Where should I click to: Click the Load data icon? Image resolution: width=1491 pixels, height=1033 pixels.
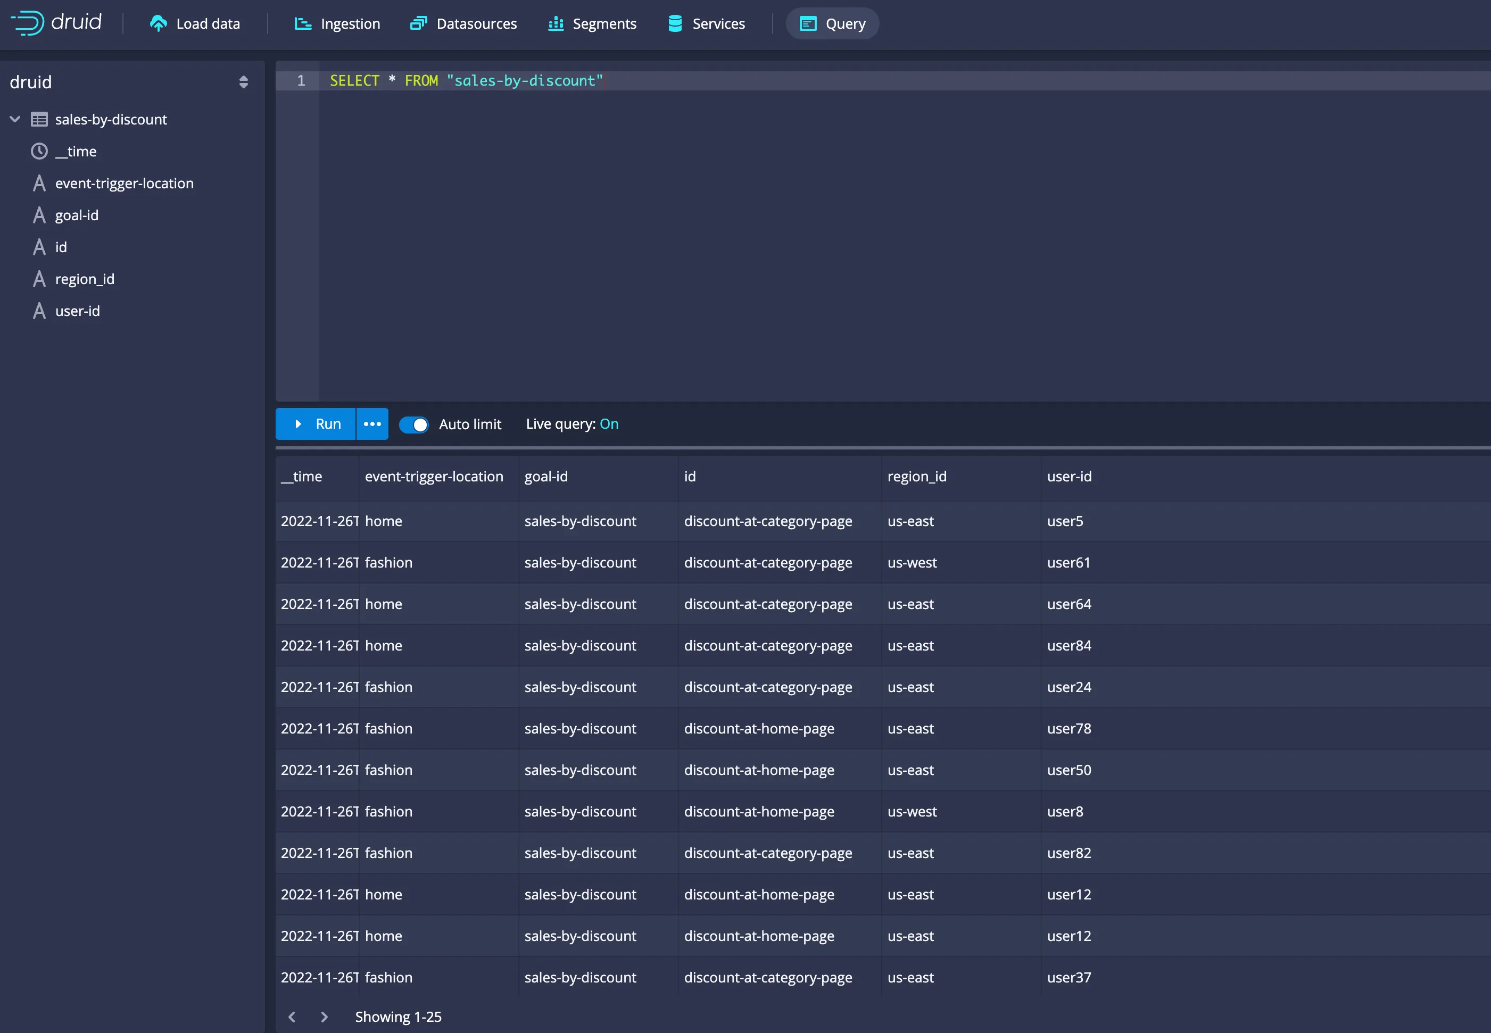159,23
